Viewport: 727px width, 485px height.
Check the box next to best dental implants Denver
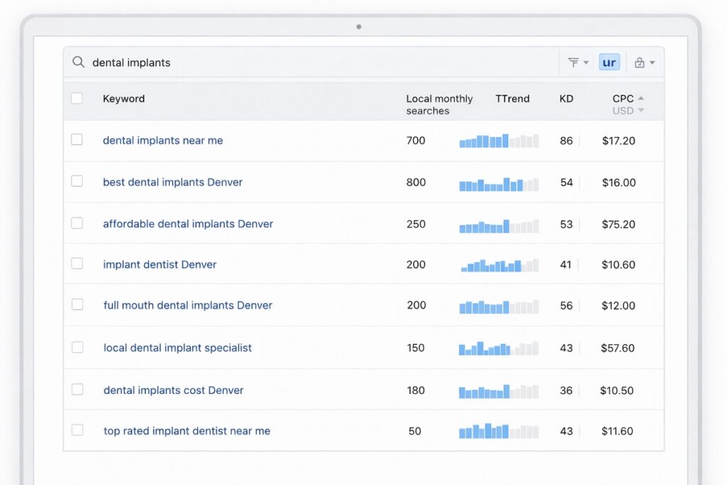tap(77, 181)
